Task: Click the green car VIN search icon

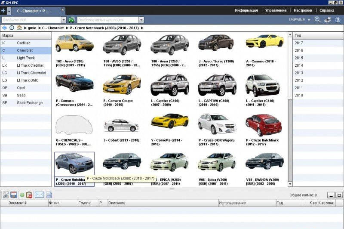Action: (x=71, y=20)
